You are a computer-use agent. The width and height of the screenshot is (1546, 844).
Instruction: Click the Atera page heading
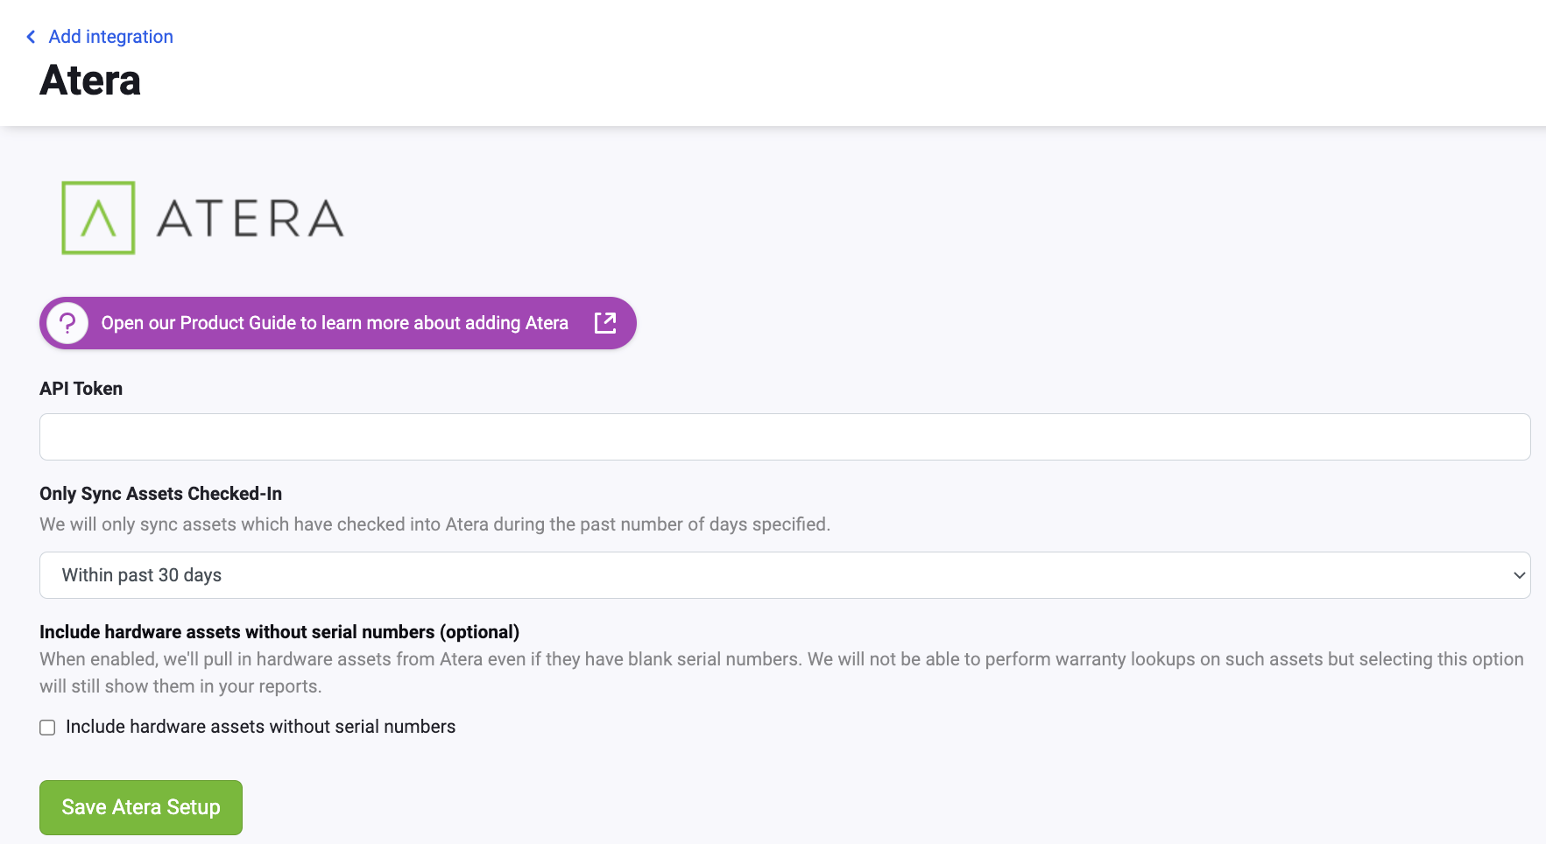pos(90,81)
